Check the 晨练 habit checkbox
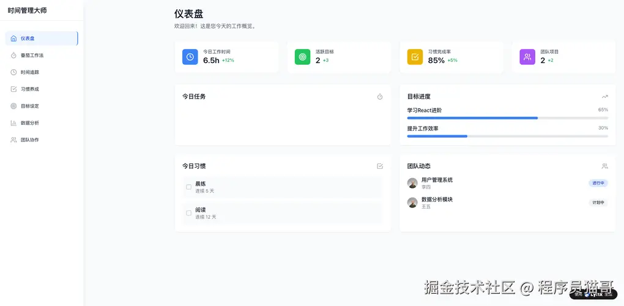624x306 pixels. pyautogui.click(x=188, y=187)
